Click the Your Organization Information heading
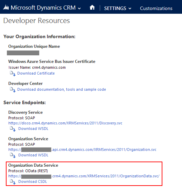Image resolution: width=182 pixels, height=188 pixels. (x=39, y=36)
